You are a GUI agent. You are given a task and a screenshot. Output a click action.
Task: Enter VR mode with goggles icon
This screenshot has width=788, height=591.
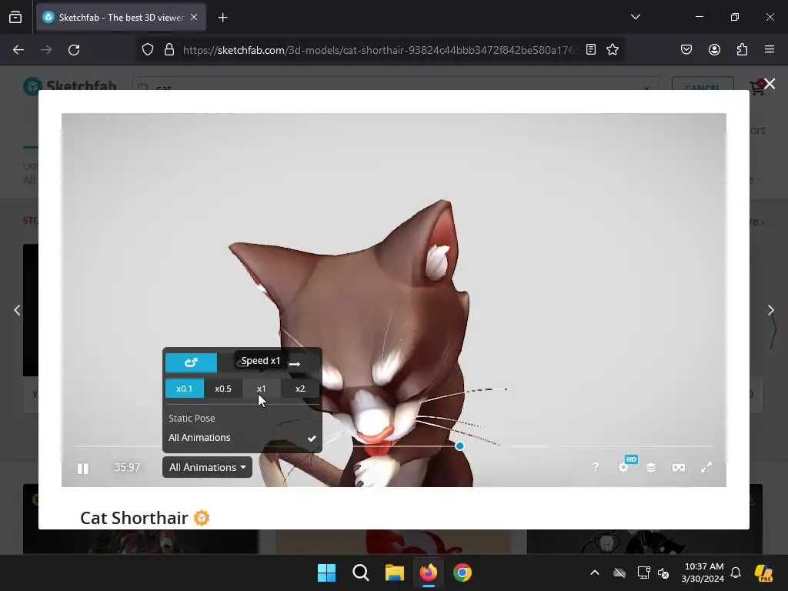(x=679, y=467)
